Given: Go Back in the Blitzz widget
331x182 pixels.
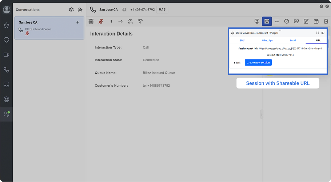Looking at the screenshot, I should 237,63.
